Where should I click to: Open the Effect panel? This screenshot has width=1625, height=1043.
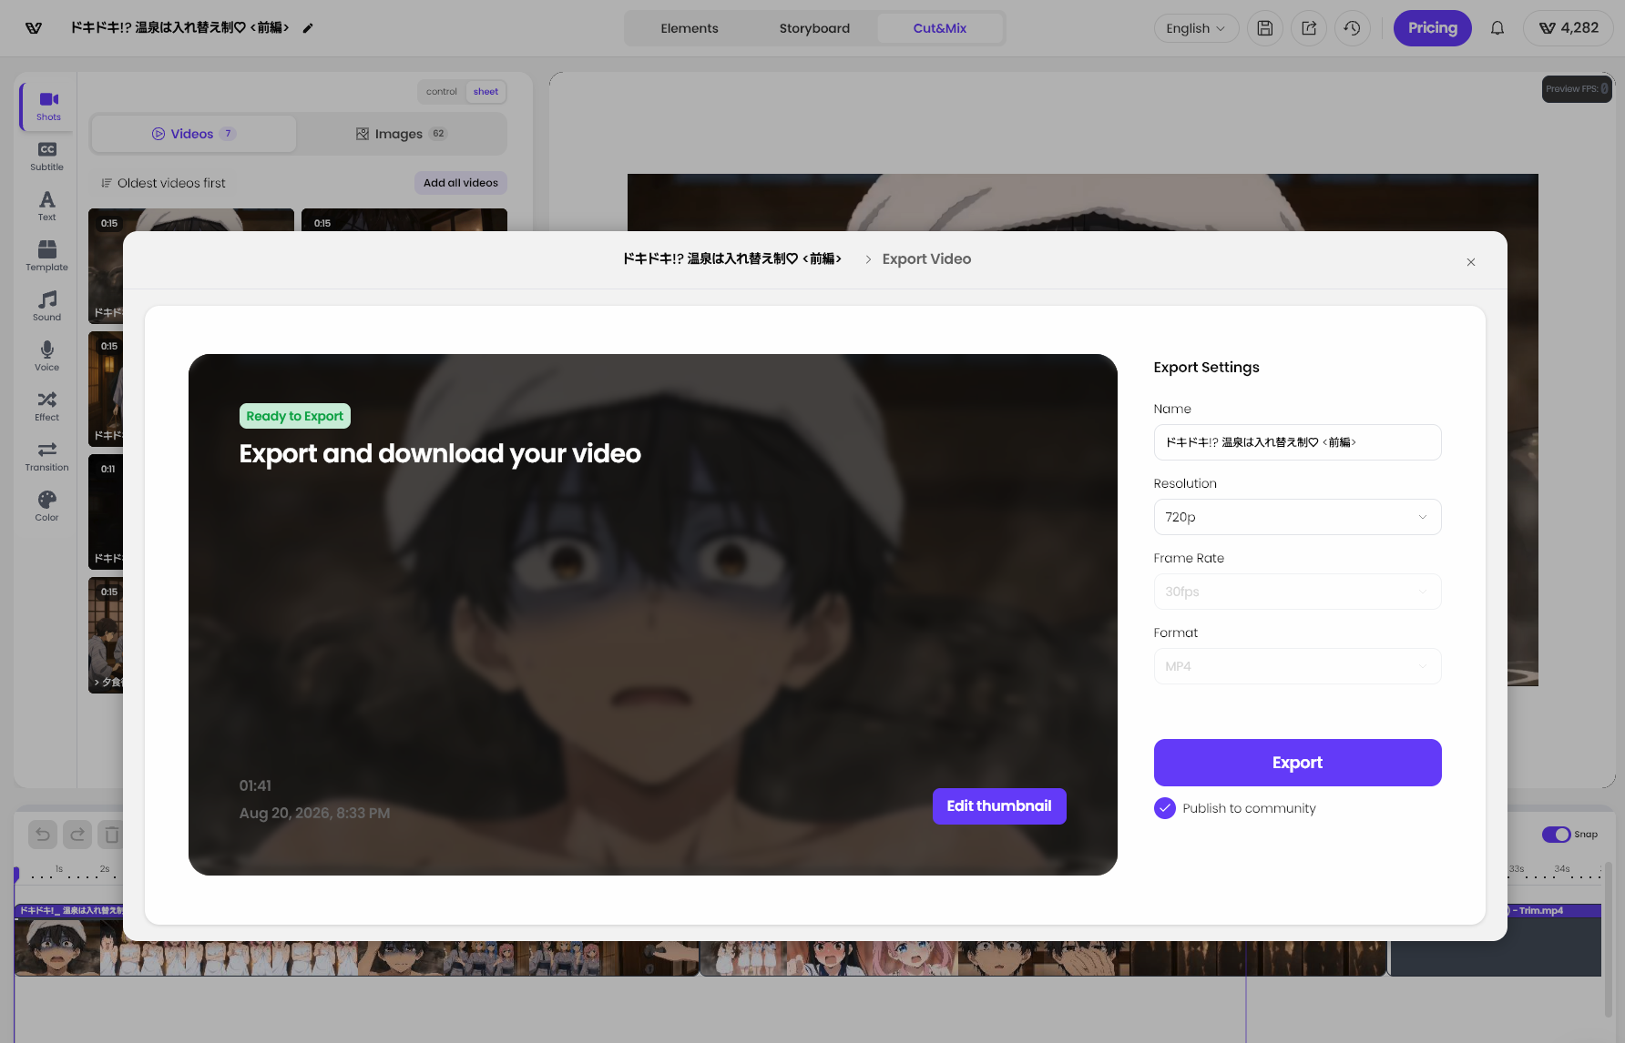click(47, 406)
